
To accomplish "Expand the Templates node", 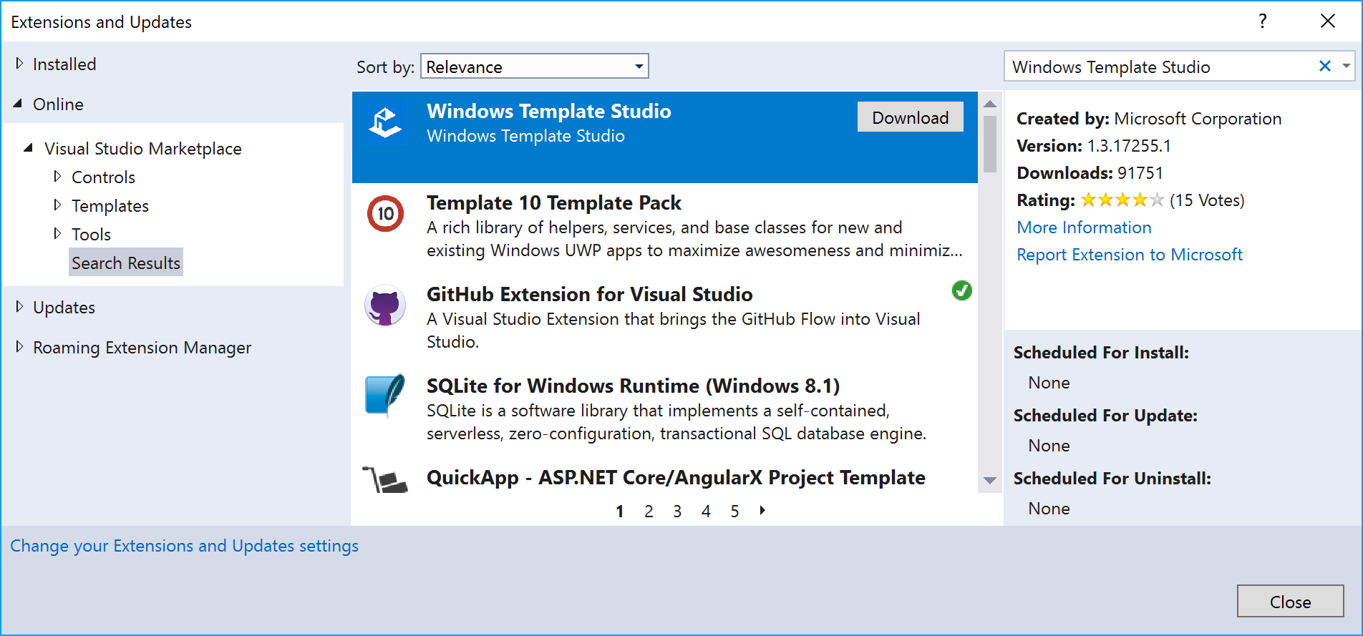I will [x=58, y=205].
